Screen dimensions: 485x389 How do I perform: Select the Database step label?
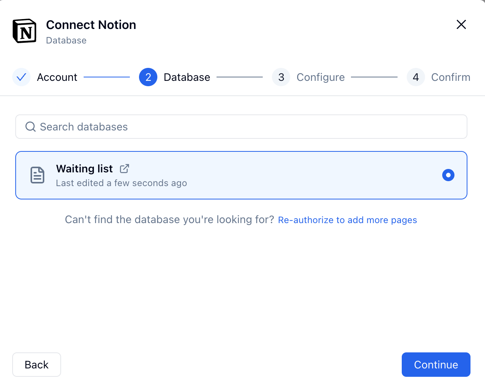pyautogui.click(x=187, y=77)
